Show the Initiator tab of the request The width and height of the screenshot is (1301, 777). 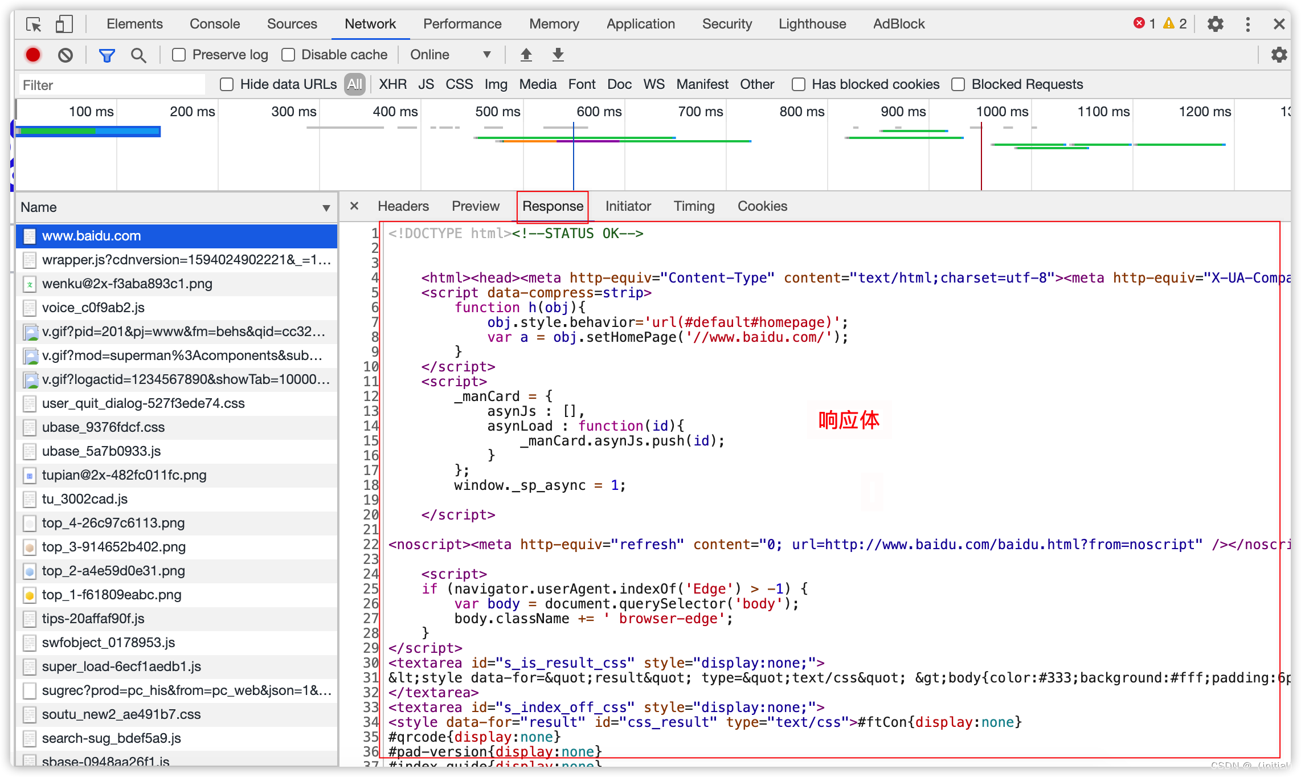click(628, 206)
